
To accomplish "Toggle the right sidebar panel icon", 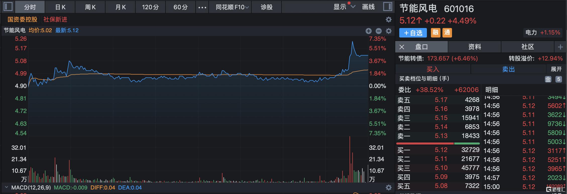I will (x=387, y=6).
